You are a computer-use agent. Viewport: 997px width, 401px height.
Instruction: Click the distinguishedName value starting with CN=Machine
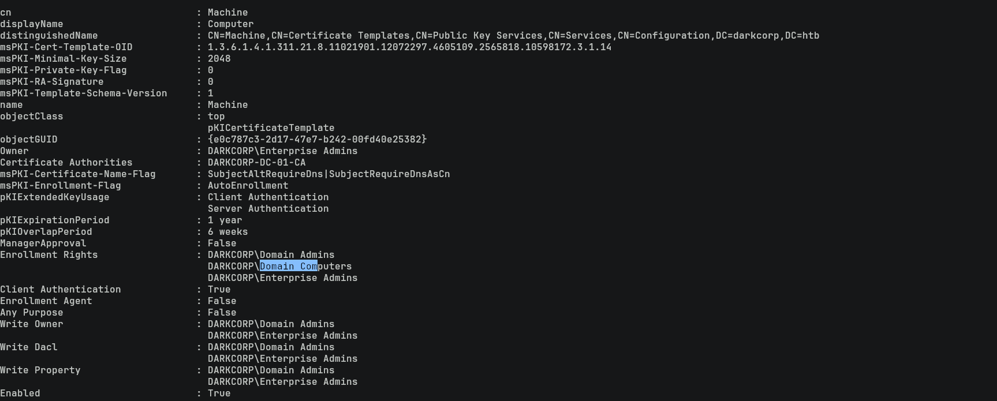pos(513,35)
